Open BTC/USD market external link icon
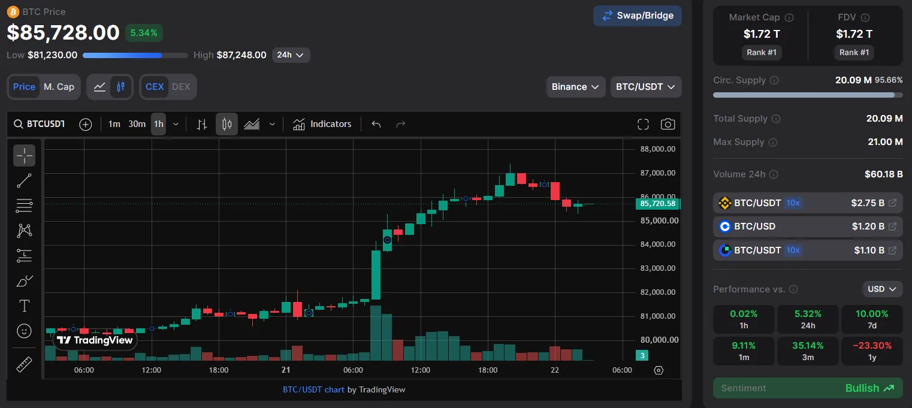The width and height of the screenshot is (912, 408). tap(892, 226)
